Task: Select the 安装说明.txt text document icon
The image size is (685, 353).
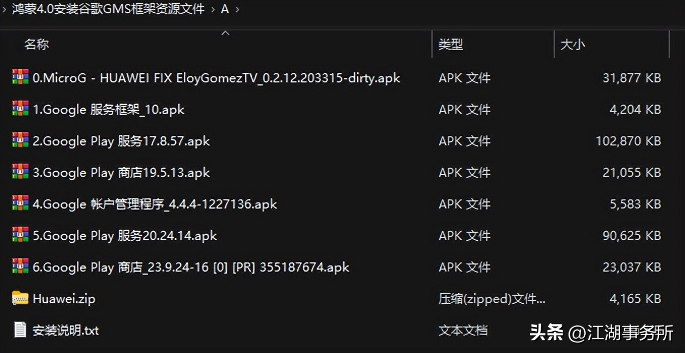Action: pyautogui.click(x=20, y=330)
